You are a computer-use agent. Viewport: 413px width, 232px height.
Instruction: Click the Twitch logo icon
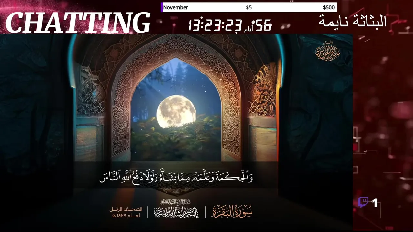pyautogui.click(x=363, y=202)
